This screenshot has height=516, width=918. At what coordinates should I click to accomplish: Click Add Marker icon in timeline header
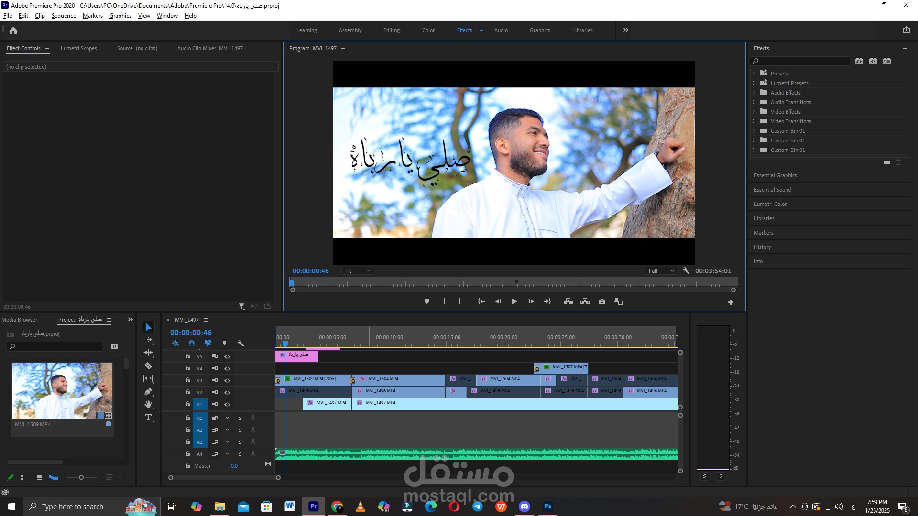click(x=224, y=343)
